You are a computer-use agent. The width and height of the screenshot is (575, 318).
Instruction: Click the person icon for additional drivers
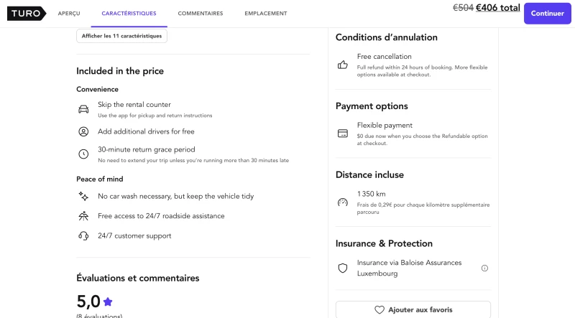pos(83,131)
